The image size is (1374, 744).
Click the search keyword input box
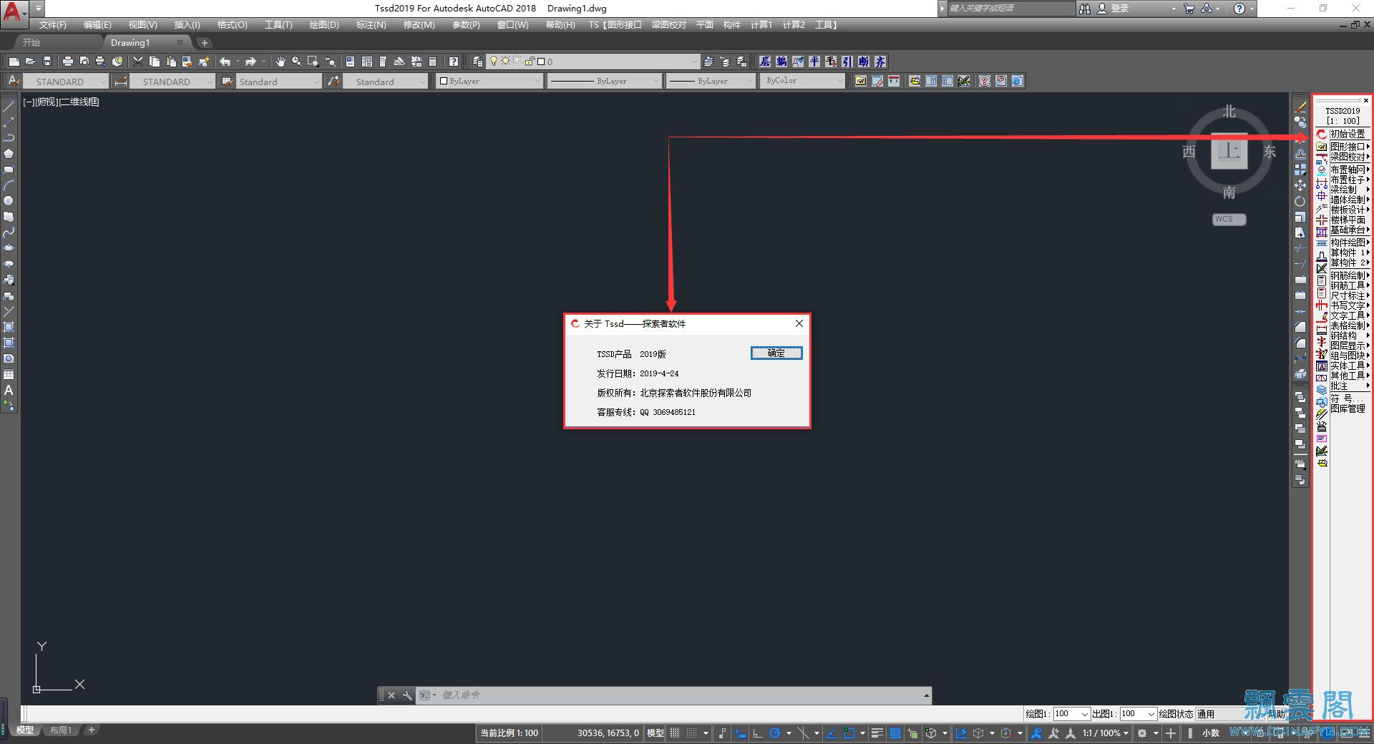coord(1010,9)
